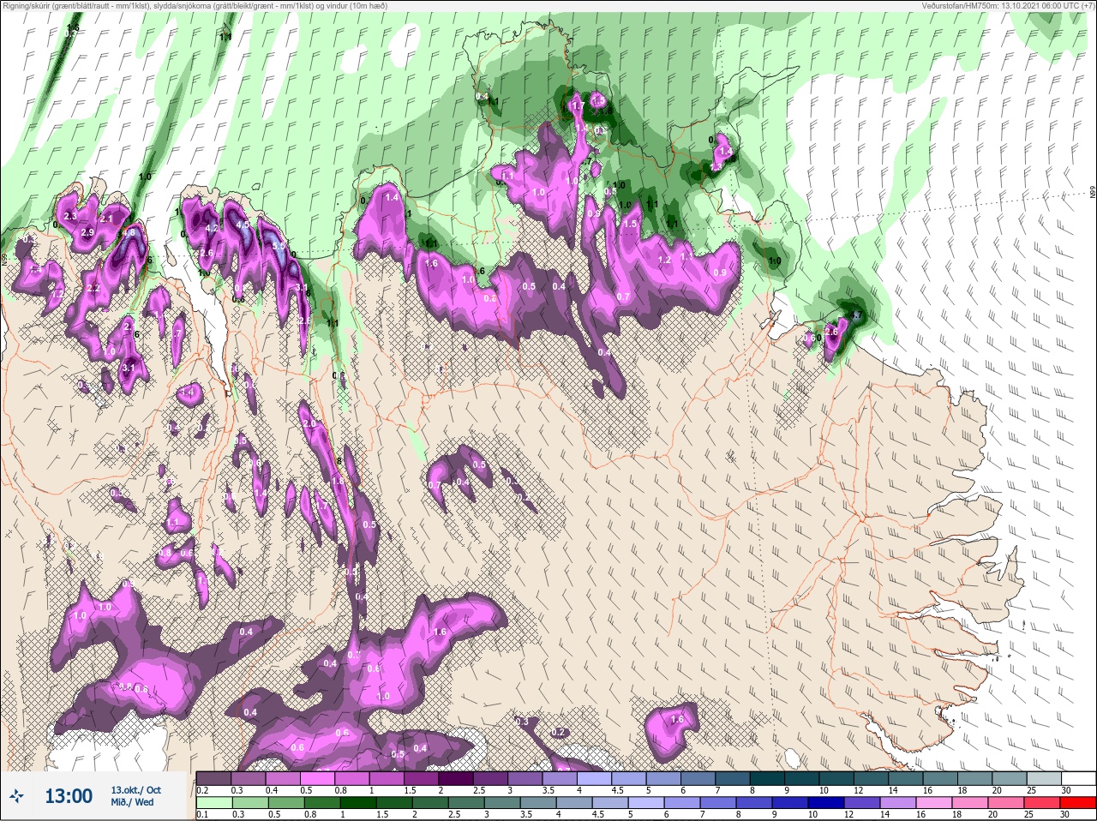Select the date label '13.okt./ Oct'

(135, 790)
